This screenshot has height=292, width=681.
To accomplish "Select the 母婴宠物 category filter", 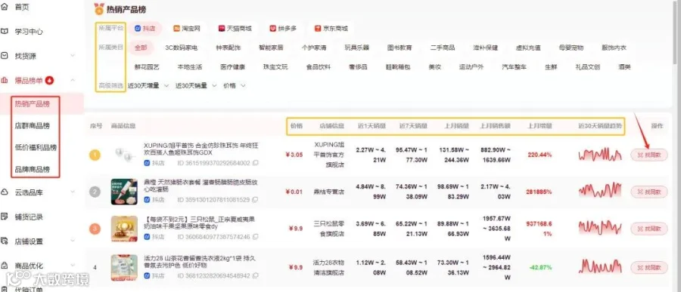I will point(571,48).
